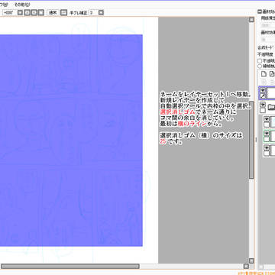Click the 不透明度 label in layer panel
Image resolution: width=275 pixels, height=275 pixels.
pyautogui.click(x=265, y=54)
